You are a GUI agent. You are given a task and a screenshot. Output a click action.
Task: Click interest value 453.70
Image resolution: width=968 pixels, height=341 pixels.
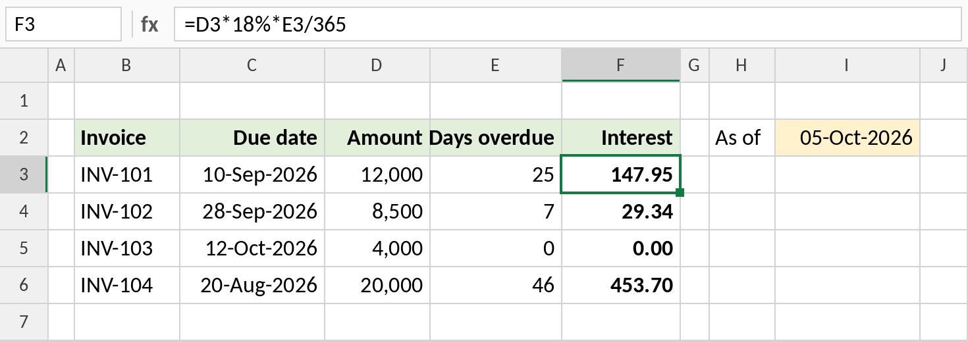click(621, 285)
